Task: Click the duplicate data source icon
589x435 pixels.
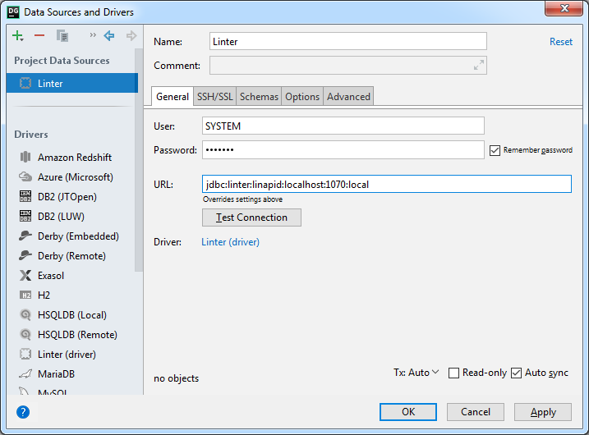Action: (62, 36)
